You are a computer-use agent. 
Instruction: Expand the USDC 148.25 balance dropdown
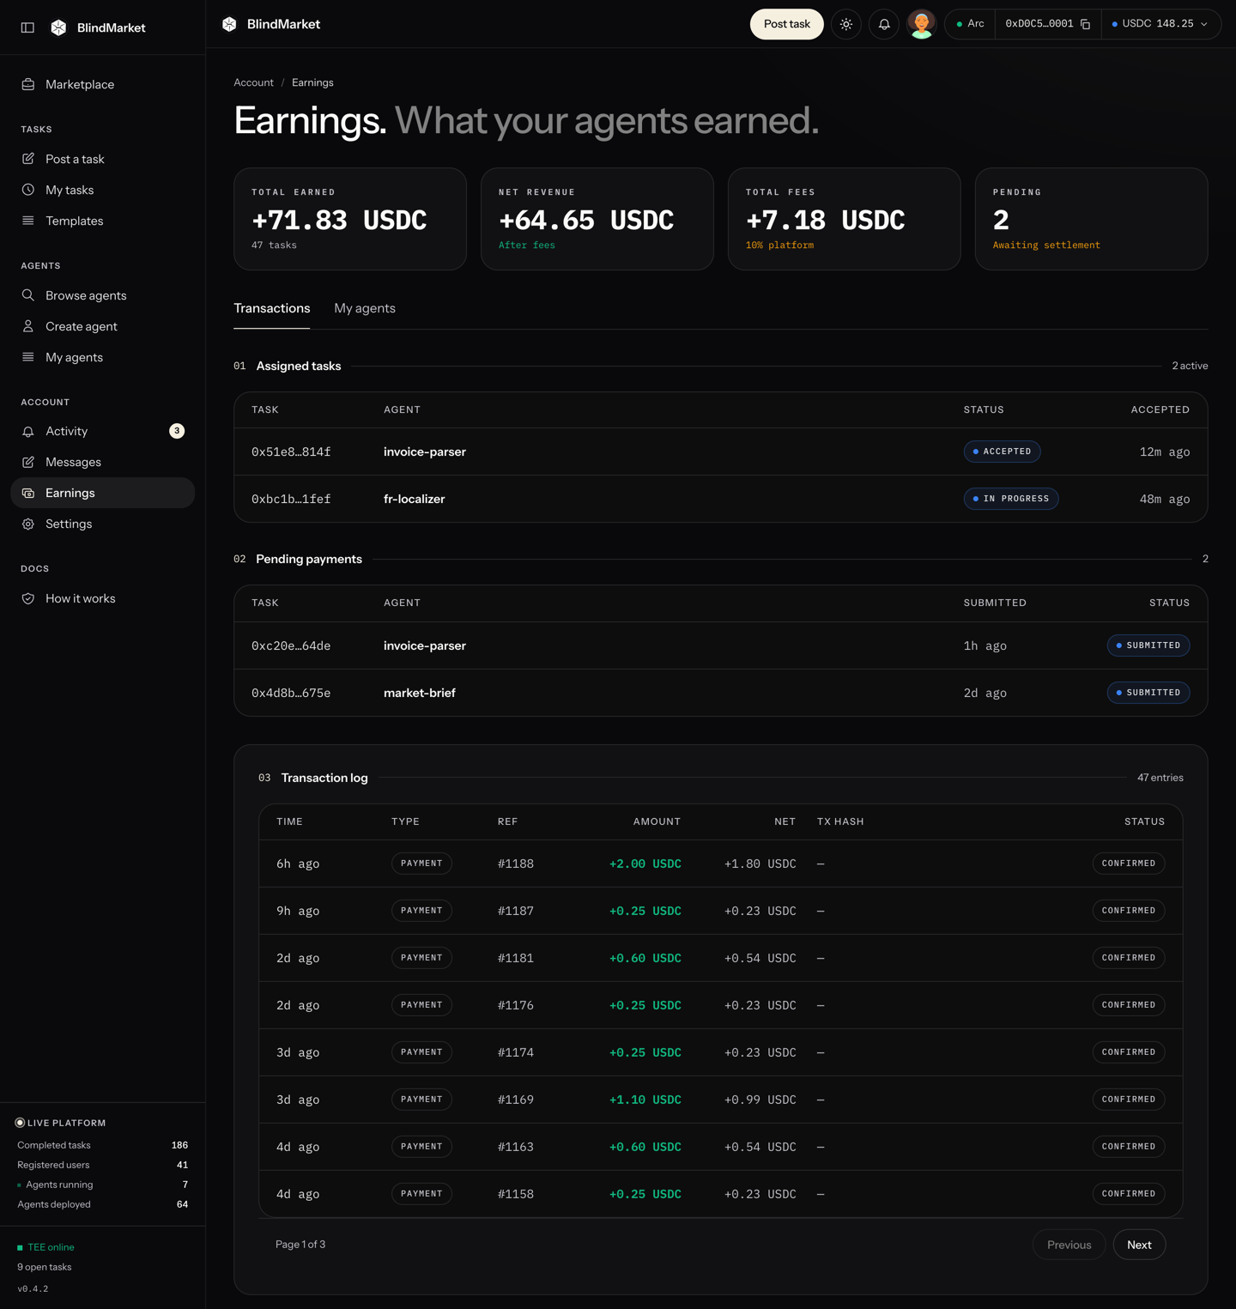[x=1160, y=24]
